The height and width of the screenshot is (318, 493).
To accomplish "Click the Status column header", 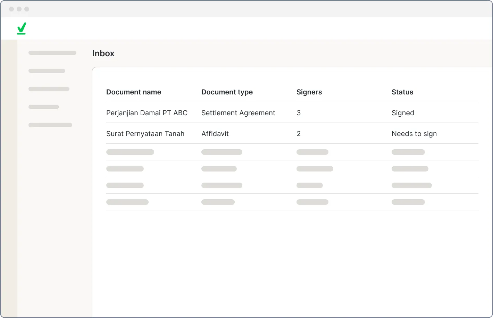I will (x=402, y=92).
